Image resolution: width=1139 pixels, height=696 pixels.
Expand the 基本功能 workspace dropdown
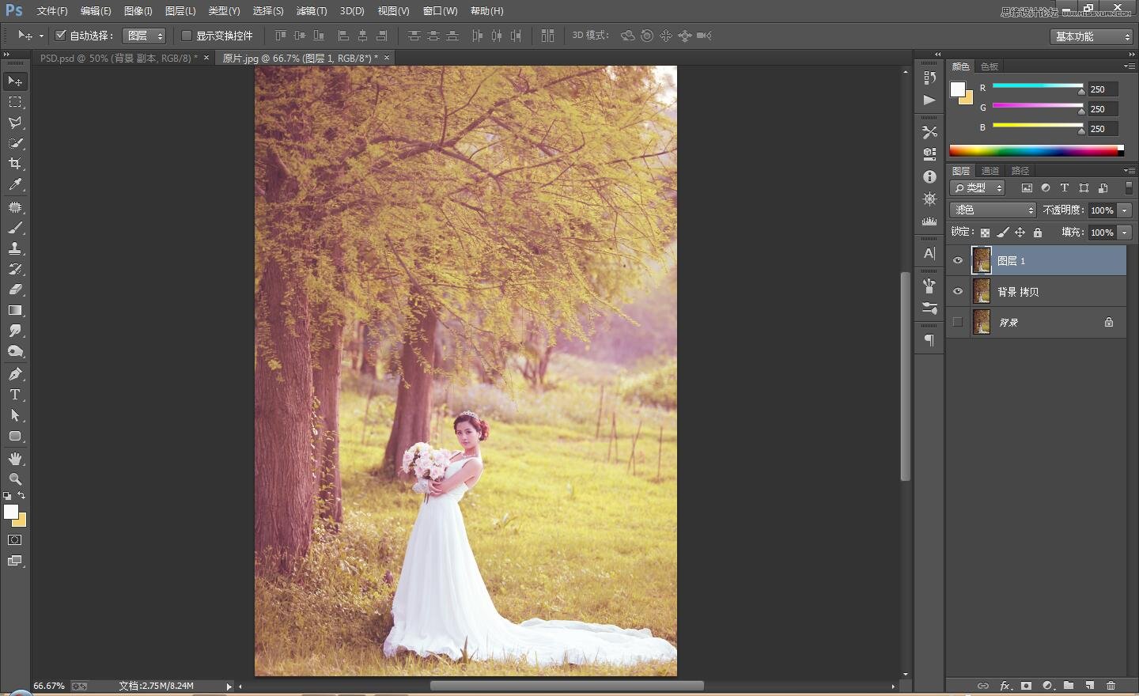(x=1092, y=36)
